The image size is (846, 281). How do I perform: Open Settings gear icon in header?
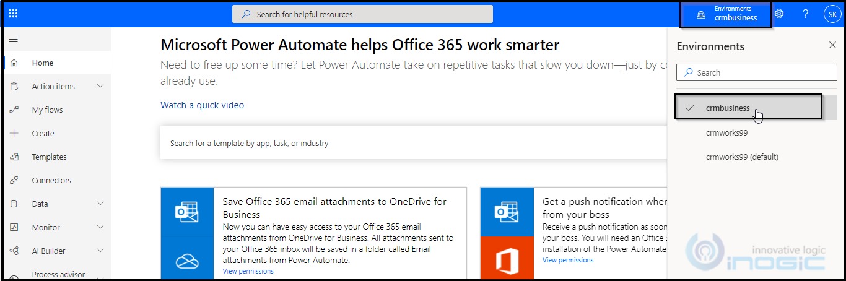(x=779, y=14)
